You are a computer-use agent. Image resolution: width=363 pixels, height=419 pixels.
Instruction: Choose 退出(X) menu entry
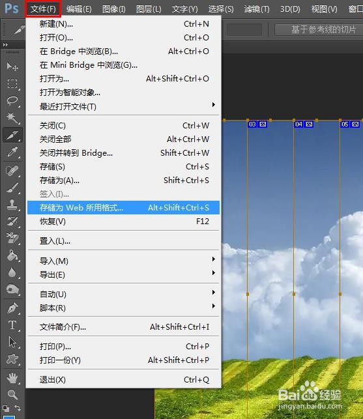[123, 380]
